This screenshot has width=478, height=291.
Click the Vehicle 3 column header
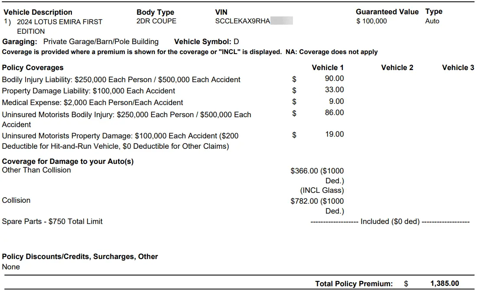point(458,67)
